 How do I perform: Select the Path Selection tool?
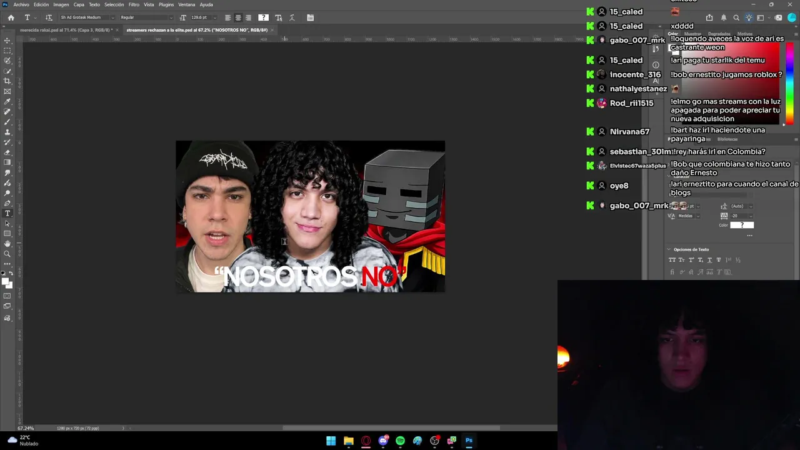(7, 223)
